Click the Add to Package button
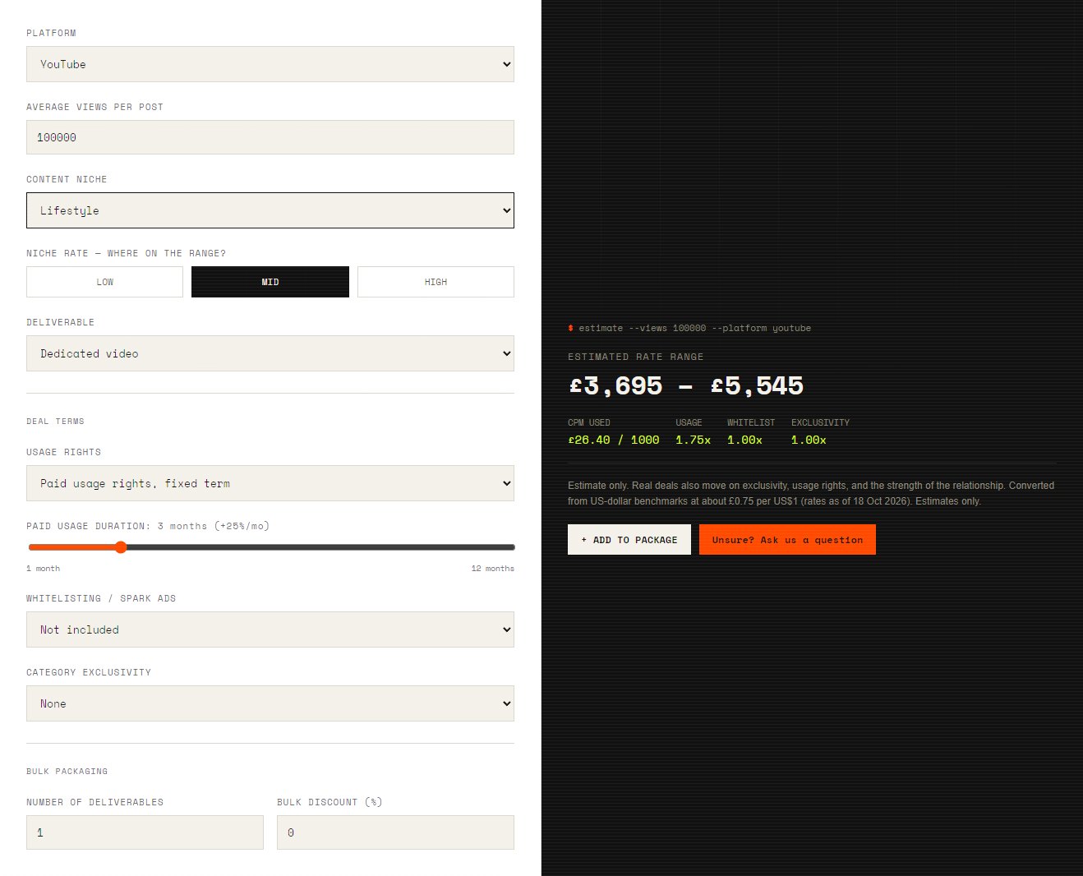This screenshot has height=876, width=1083. pos(629,540)
